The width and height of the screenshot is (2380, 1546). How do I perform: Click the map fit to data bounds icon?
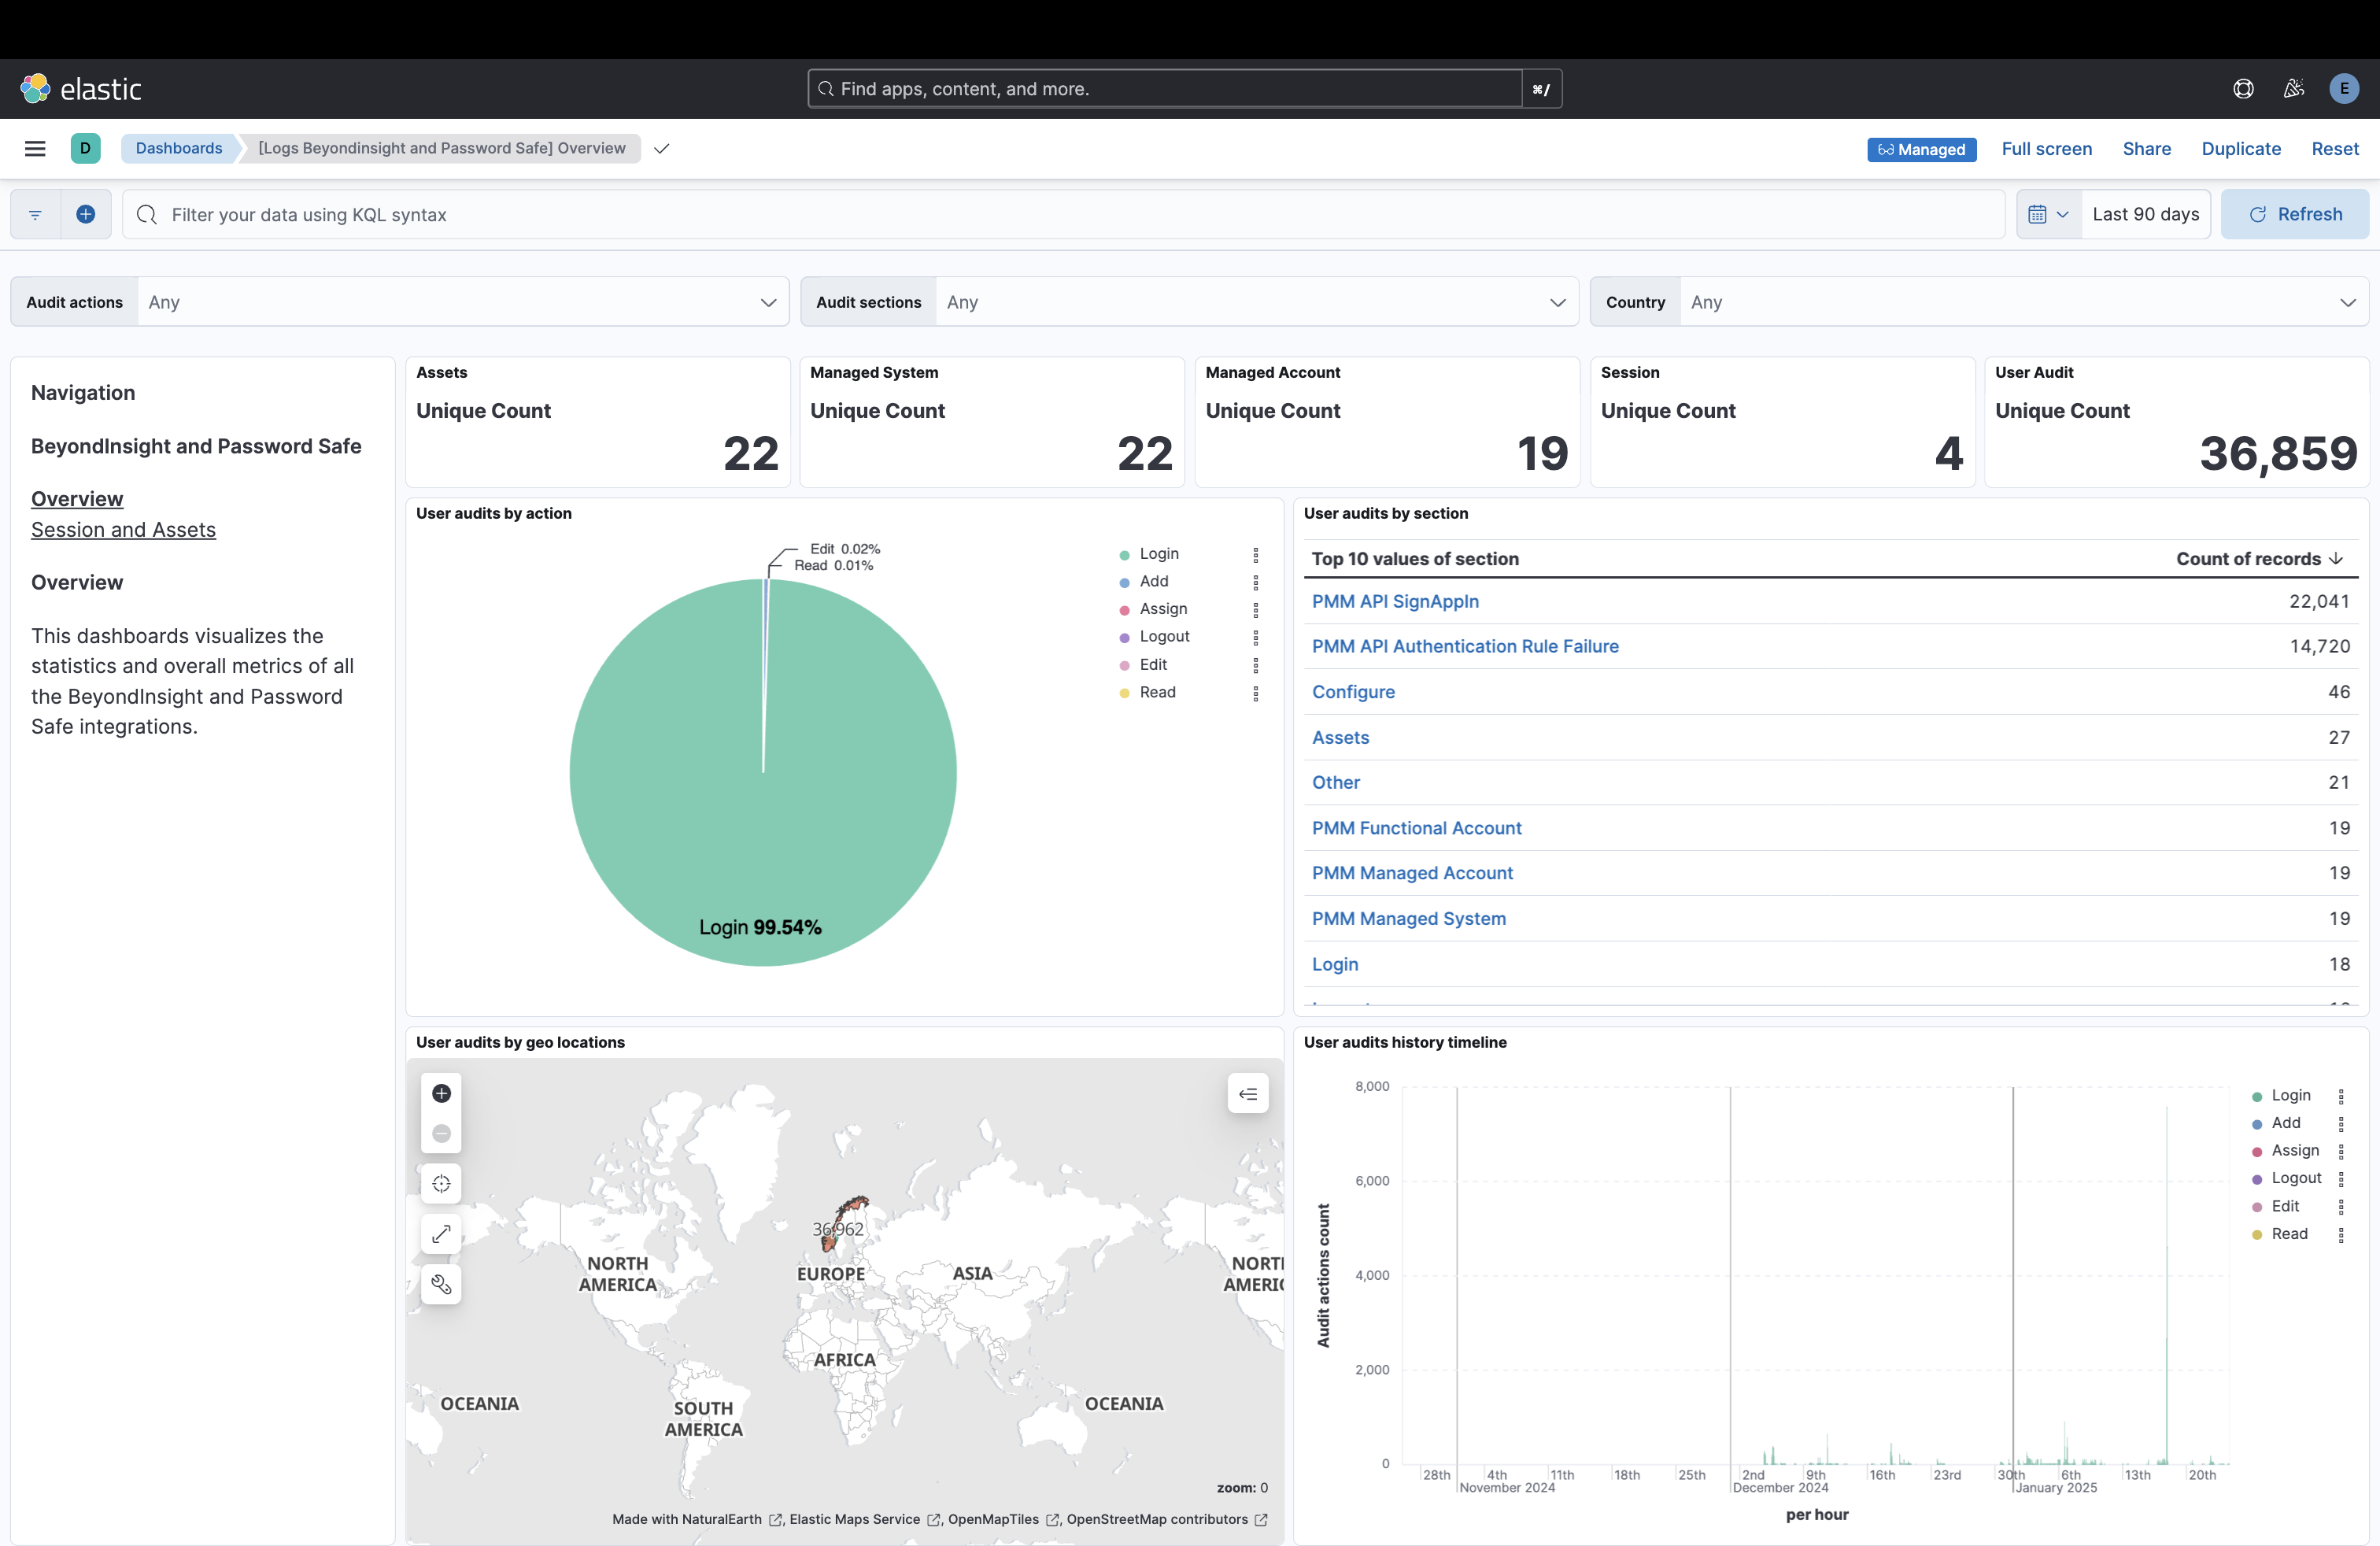(441, 1183)
